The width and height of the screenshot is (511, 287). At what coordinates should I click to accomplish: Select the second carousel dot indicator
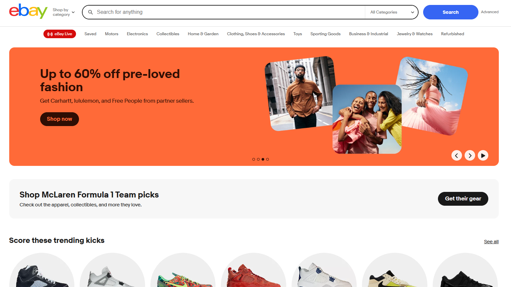coord(258,159)
